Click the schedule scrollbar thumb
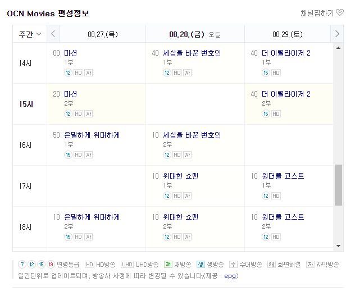 point(338,185)
